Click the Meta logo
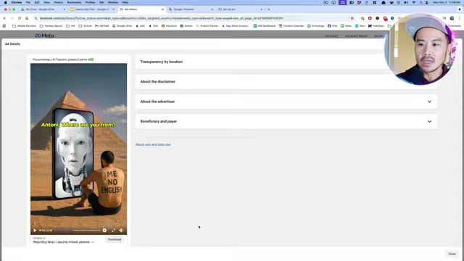 (x=44, y=36)
